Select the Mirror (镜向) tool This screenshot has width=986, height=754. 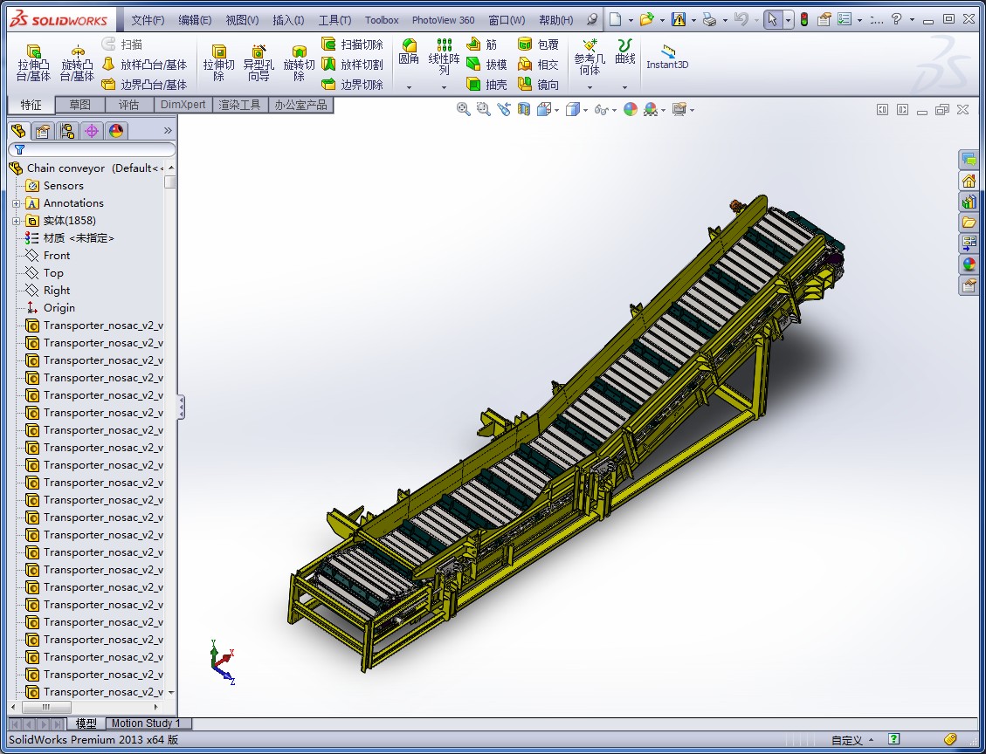pyautogui.click(x=538, y=84)
